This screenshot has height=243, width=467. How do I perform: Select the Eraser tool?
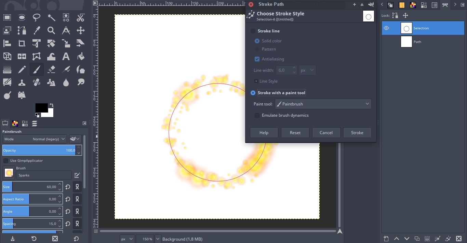(x=51, y=70)
